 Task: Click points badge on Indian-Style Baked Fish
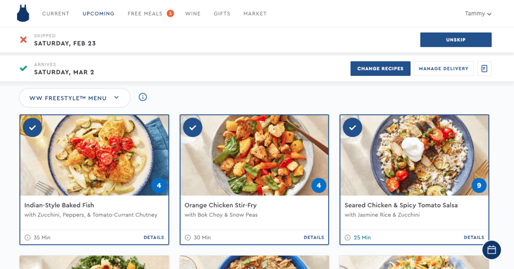tap(159, 185)
